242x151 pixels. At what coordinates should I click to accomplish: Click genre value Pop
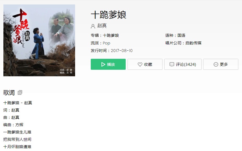pos(106,43)
